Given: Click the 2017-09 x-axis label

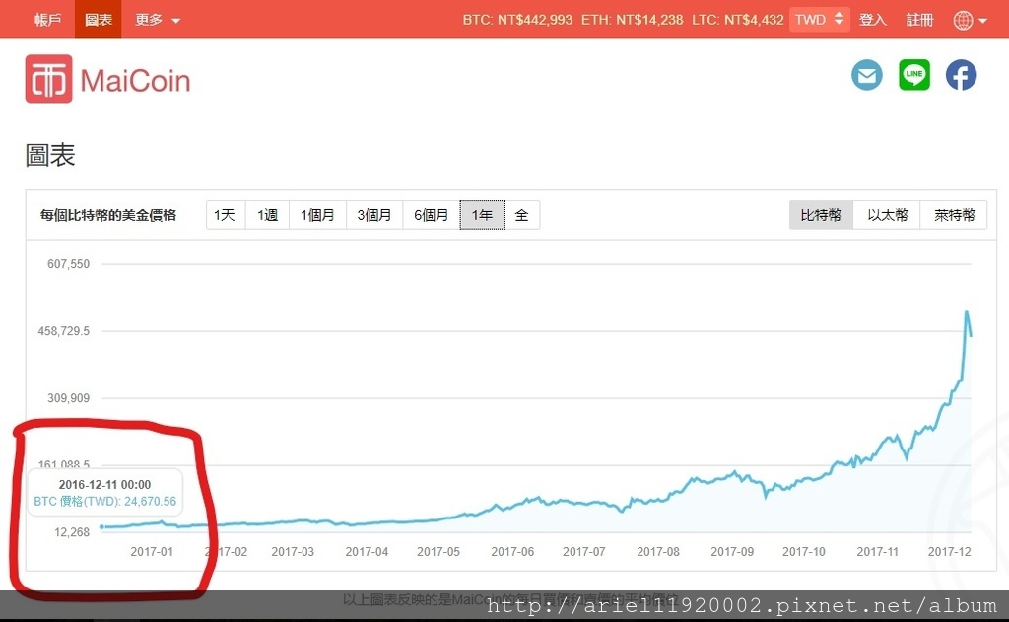Looking at the screenshot, I should tap(732, 552).
